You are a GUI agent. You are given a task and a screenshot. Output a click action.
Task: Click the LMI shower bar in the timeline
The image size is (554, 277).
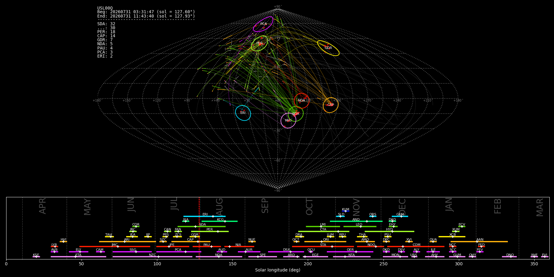(323, 227)
